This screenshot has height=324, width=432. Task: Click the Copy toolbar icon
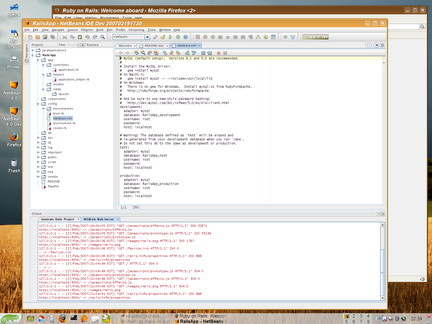(x=72, y=37)
